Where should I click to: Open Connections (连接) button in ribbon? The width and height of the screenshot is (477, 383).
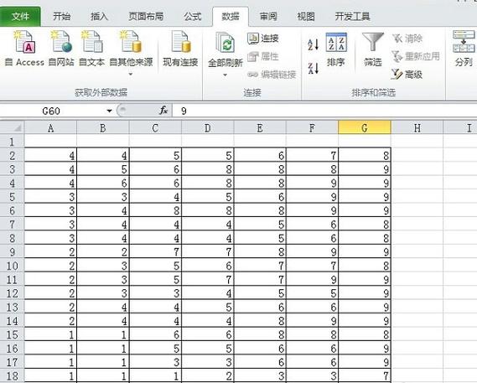[263, 39]
